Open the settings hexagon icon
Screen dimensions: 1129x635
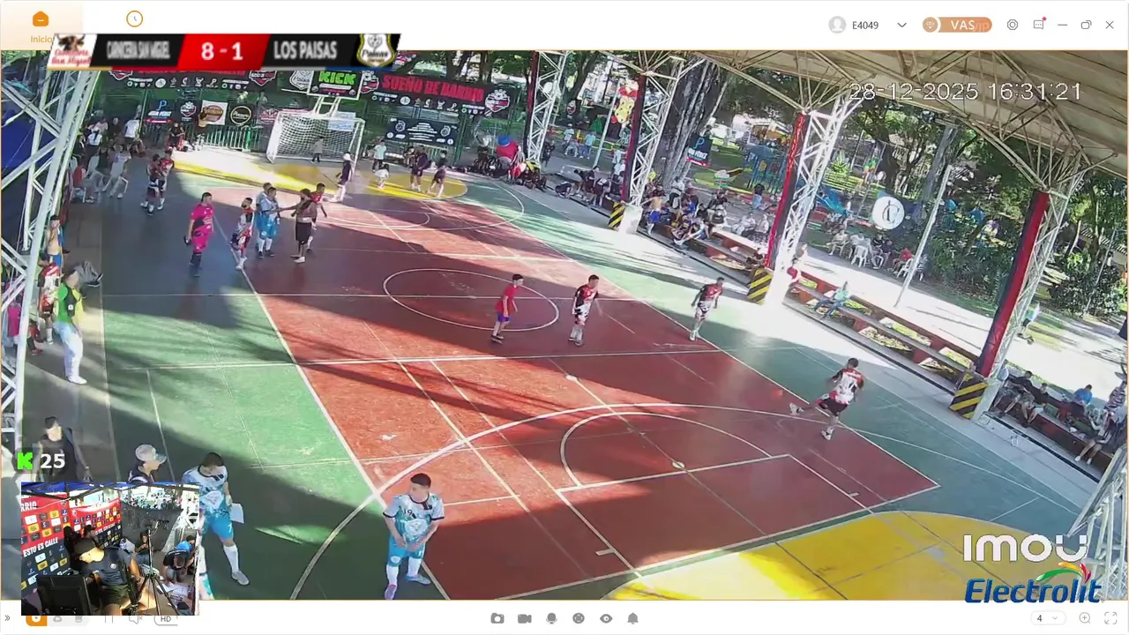coord(1013,25)
